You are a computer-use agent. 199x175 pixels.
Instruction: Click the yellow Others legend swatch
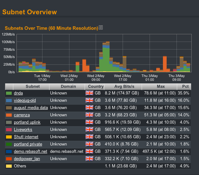click(9, 166)
